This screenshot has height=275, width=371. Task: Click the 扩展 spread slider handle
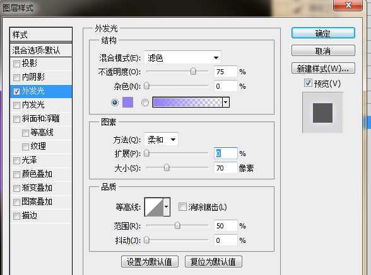click(146, 153)
